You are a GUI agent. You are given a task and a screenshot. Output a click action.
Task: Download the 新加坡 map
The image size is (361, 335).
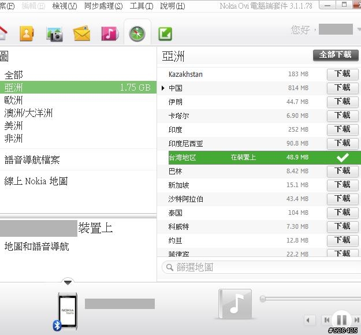pos(343,185)
